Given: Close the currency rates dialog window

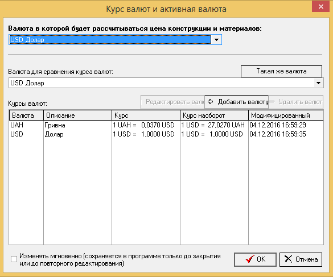Looking at the screenshot, I should click(x=320, y=6).
